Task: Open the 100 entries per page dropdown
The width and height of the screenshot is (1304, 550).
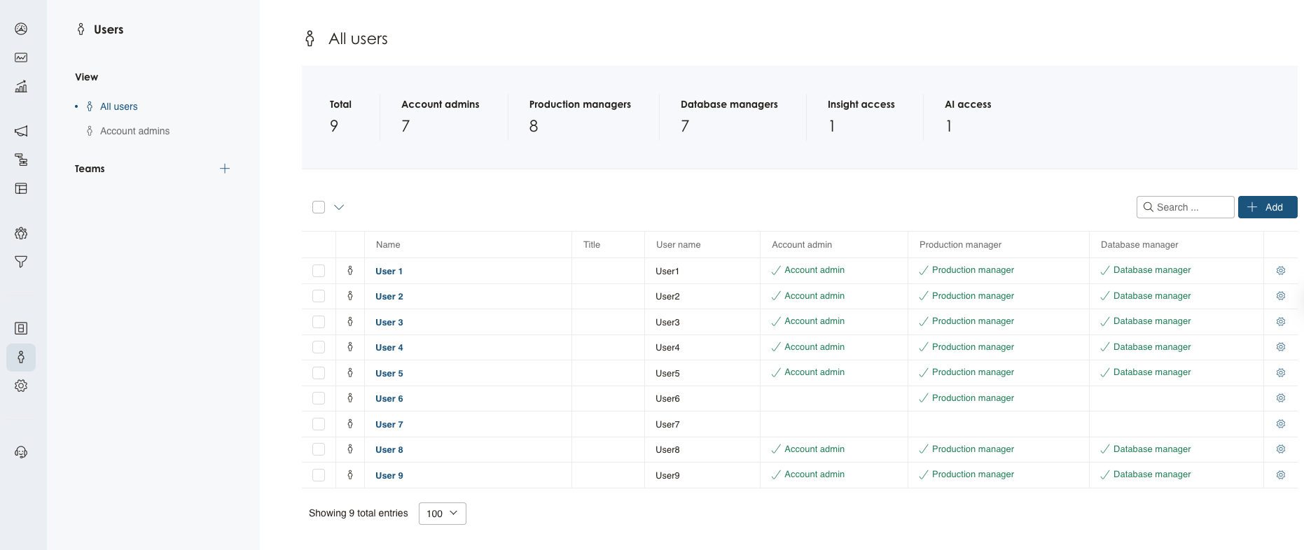Action: tap(442, 514)
